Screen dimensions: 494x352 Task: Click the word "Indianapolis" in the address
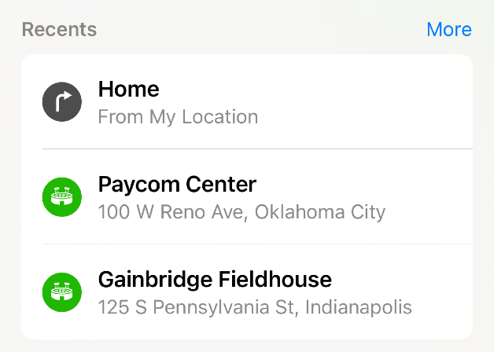pyautogui.click(x=359, y=307)
